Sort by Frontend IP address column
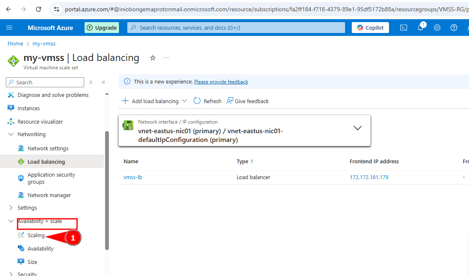The height and width of the screenshot is (276, 469). pyautogui.click(x=374, y=162)
